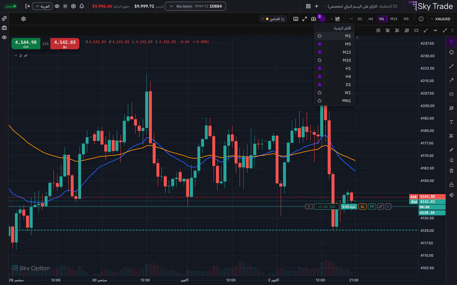Set take profit with the TP button
Screen dimensions: 457x285
372,207
